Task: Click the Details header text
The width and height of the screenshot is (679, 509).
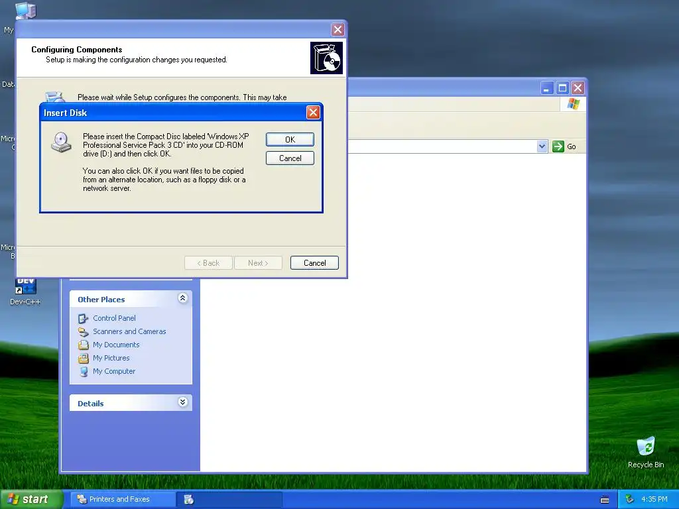Action: pos(90,404)
